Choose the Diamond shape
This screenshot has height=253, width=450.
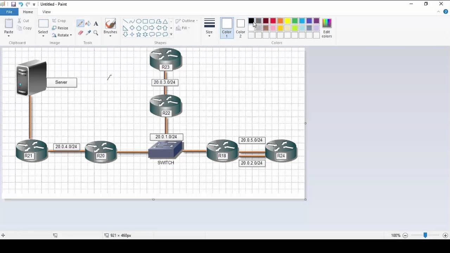tap(132, 28)
